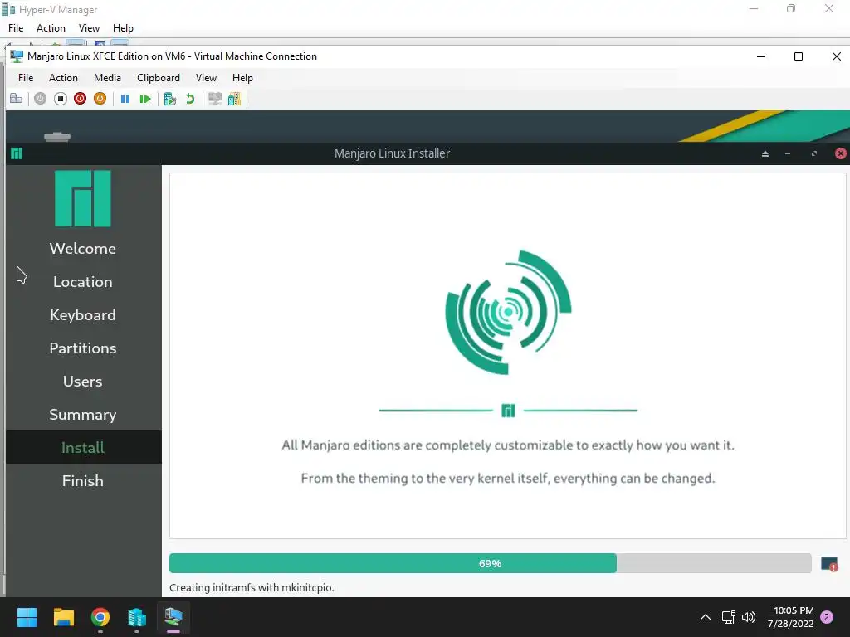Select the Welcome step in sidebar
Image resolution: width=850 pixels, height=637 pixels.
pyautogui.click(x=83, y=249)
